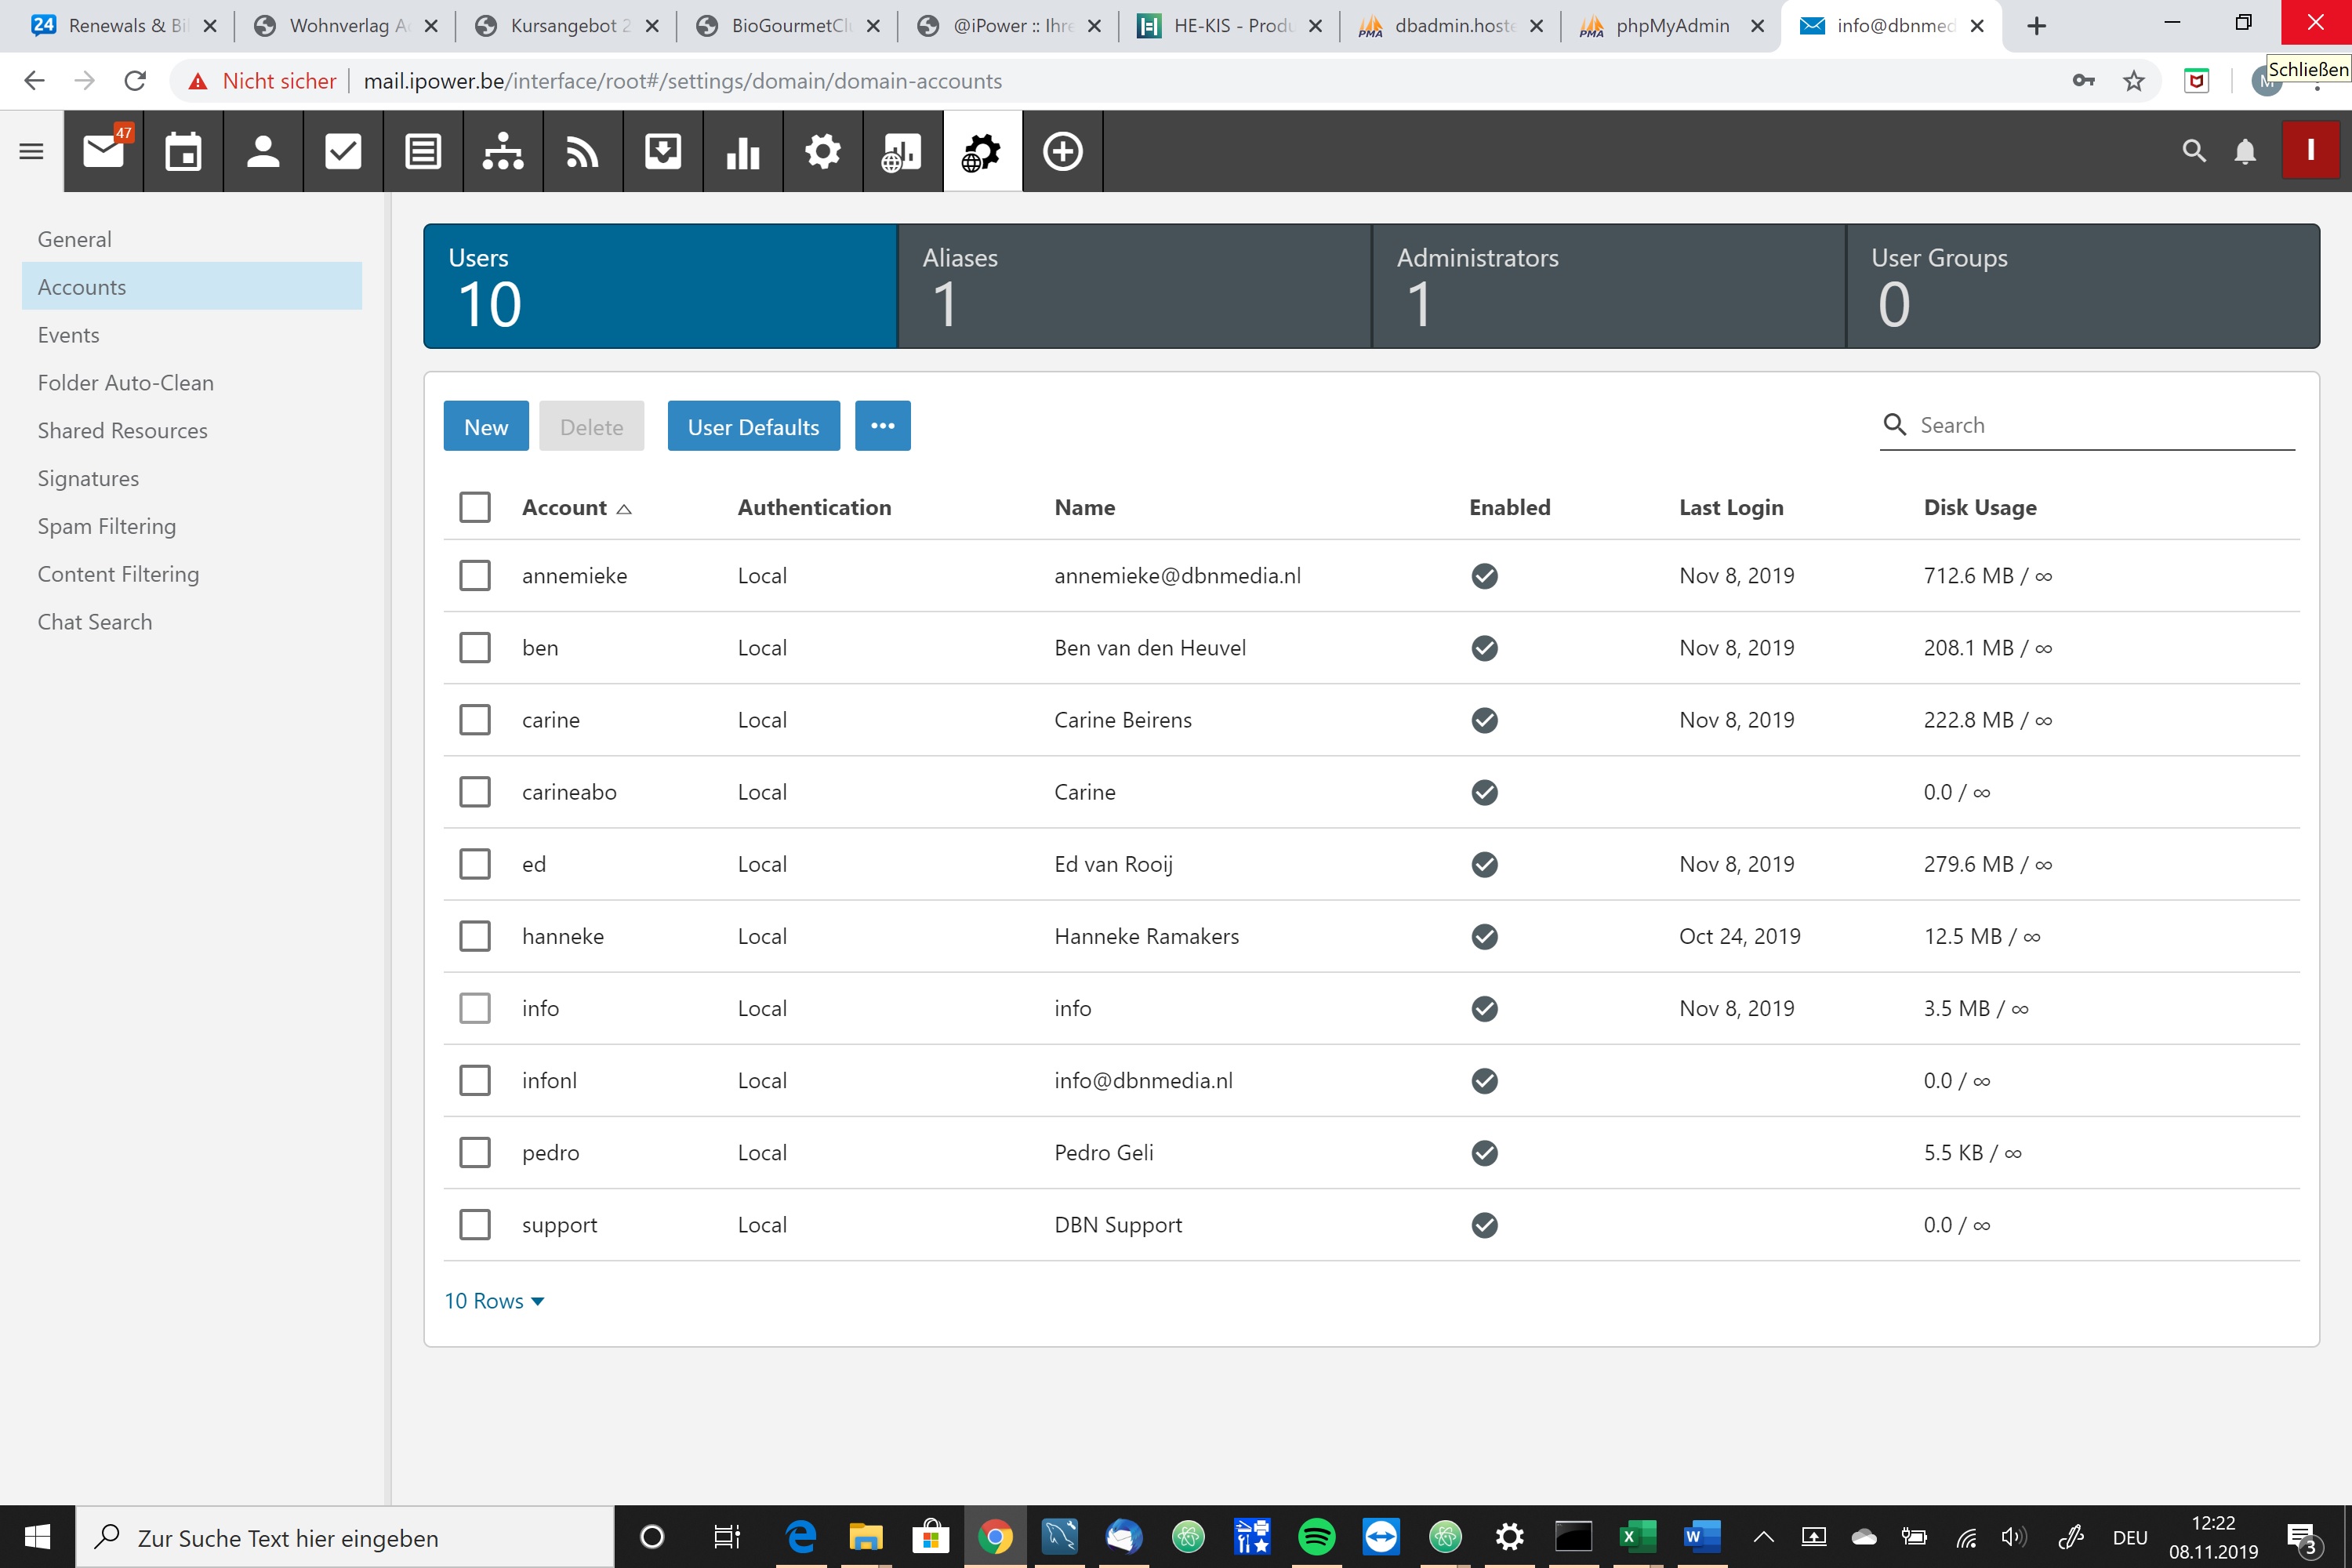This screenshot has height=1568, width=2352.
Task: Open the mail inbox icon with badge
Action: click(x=104, y=152)
